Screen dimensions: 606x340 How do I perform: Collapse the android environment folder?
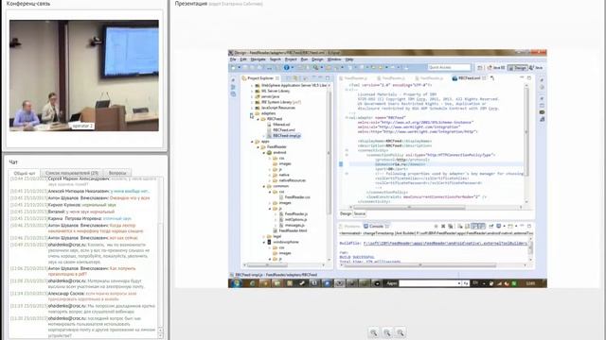tap(264, 153)
